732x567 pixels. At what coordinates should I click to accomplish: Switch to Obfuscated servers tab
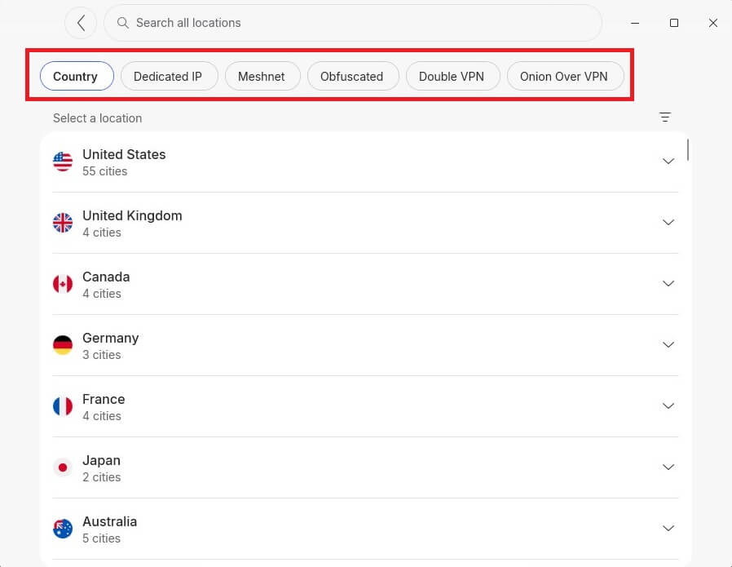353,76
